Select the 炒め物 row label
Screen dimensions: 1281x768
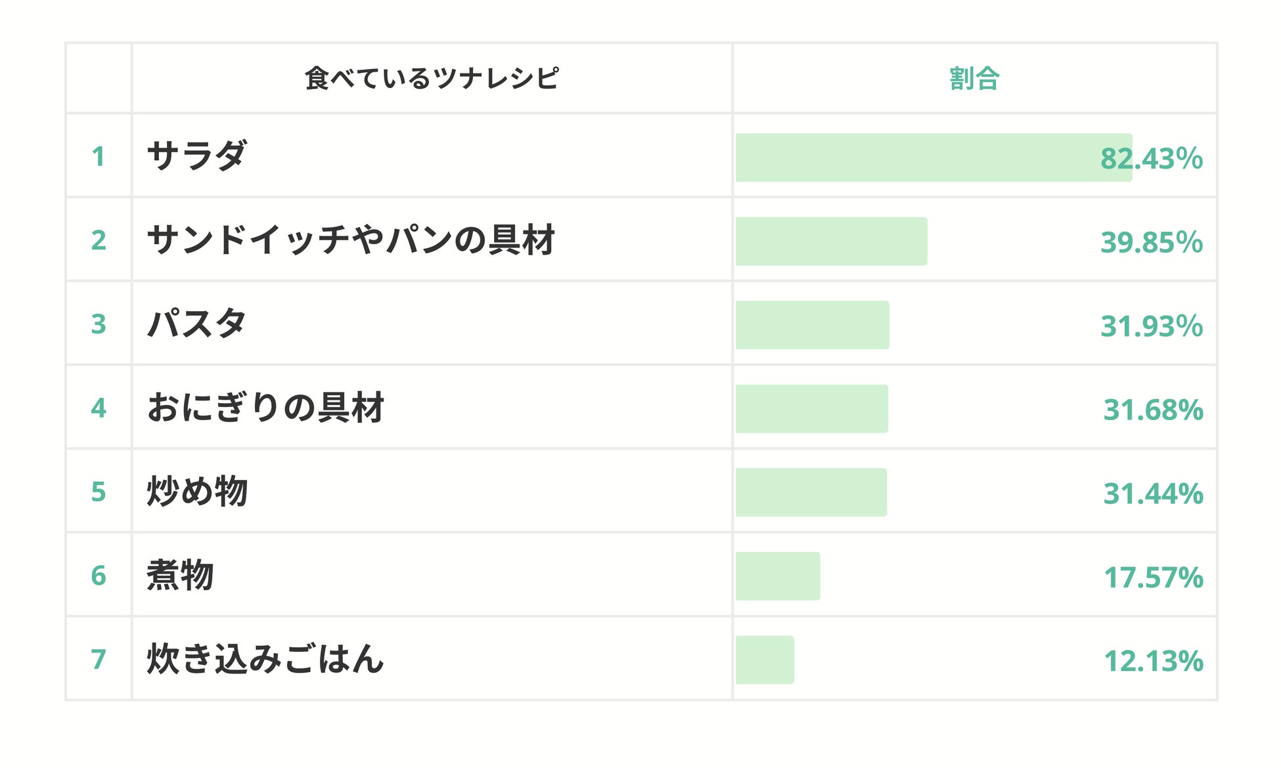(x=196, y=491)
